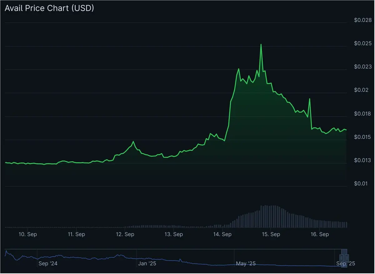Click the 16. Sep date label
Screen dimensions: 375x274
tap(320, 234)
